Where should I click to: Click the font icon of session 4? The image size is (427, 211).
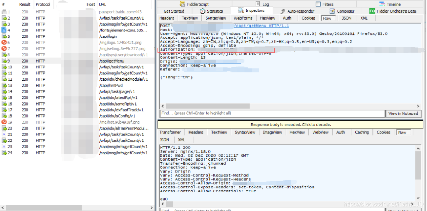[x=4, y=30]
